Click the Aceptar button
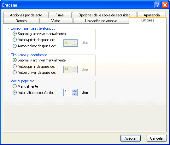This screenshot has width=170, height=145. click(131, 138)
